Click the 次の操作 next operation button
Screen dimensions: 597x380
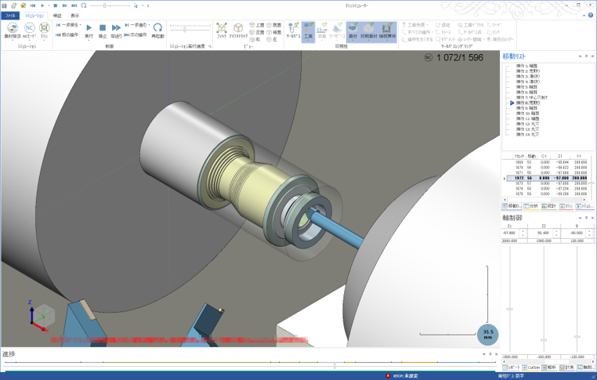click(x=136, y=35)
